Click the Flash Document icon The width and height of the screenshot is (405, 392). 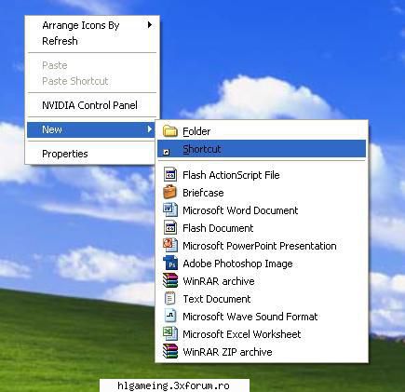click(170, 227)
